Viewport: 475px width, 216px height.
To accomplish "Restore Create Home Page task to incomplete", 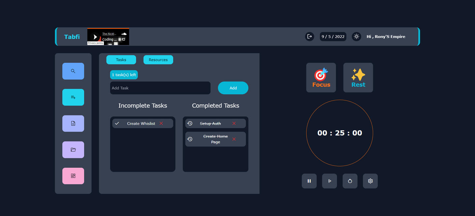I will click(190, 139).
